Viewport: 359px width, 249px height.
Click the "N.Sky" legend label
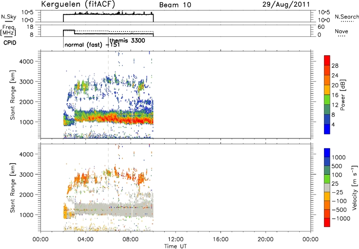[9, 17]
